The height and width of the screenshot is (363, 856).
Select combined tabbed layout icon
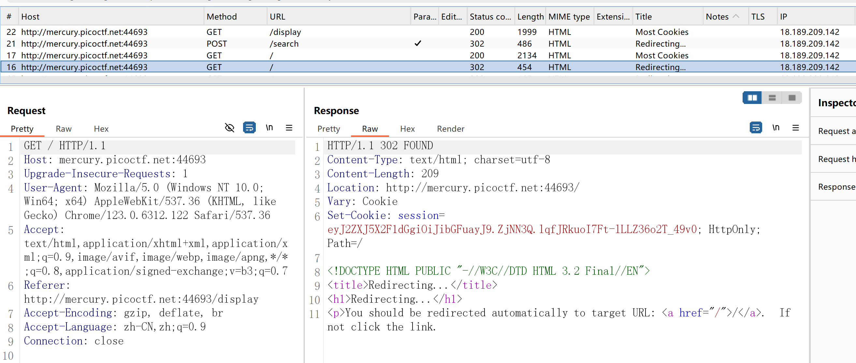point(792,98)
